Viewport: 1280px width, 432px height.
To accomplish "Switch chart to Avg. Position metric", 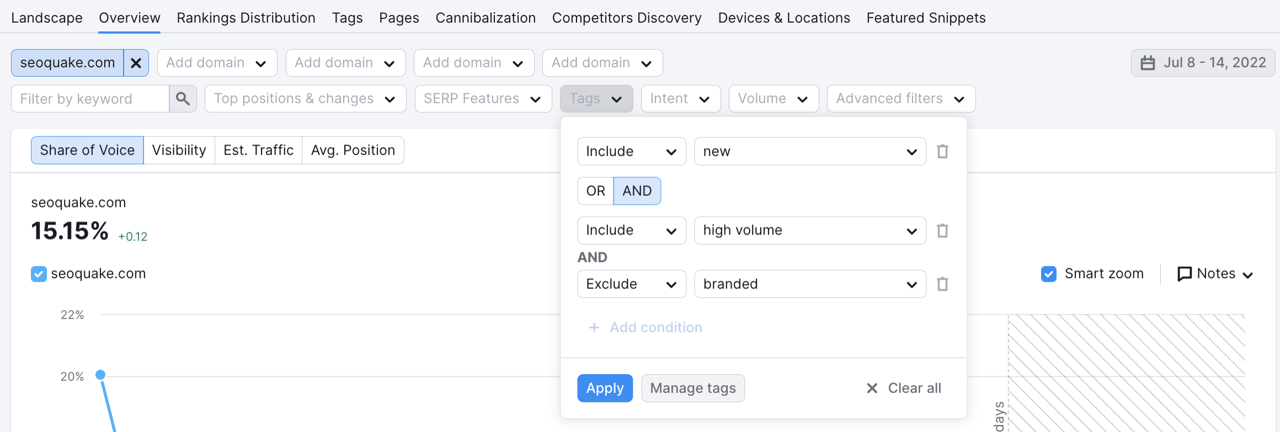I will [353, 150].
